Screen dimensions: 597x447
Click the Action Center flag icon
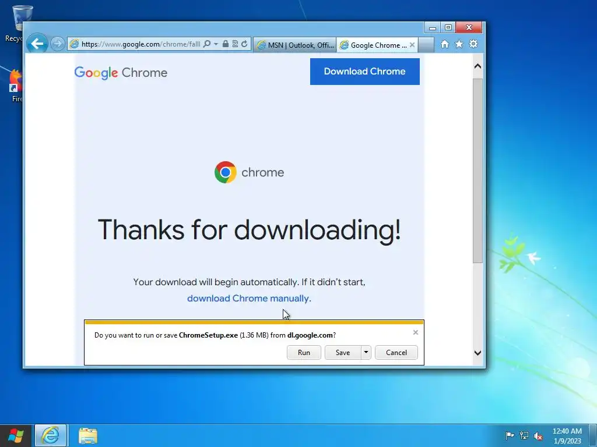click(510, 435)
